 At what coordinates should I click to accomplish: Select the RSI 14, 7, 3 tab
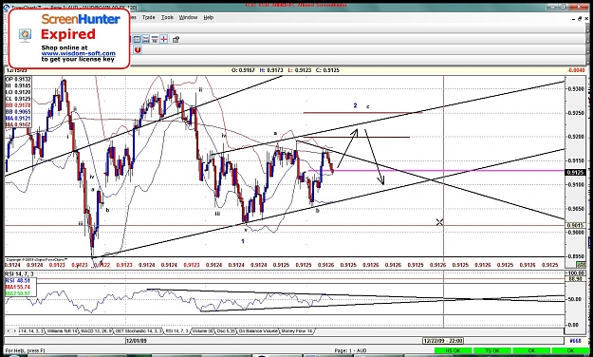coord(176,331)
